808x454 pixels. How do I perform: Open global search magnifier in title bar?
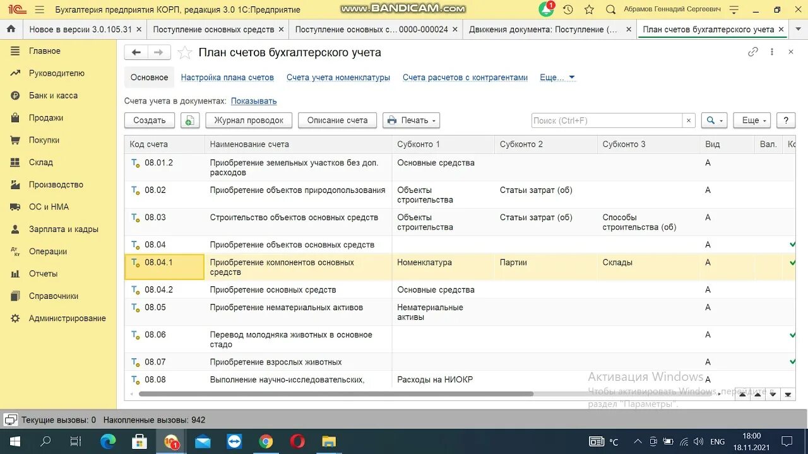[x=610, y=9]
